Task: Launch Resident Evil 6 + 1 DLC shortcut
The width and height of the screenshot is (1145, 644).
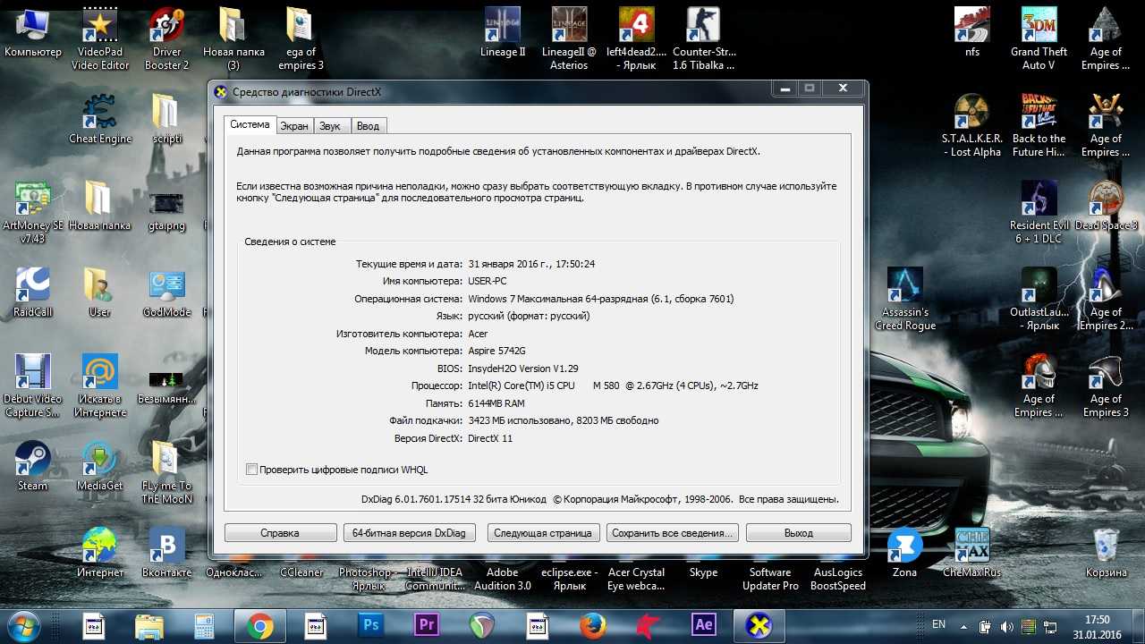Action: (1039, 212)
